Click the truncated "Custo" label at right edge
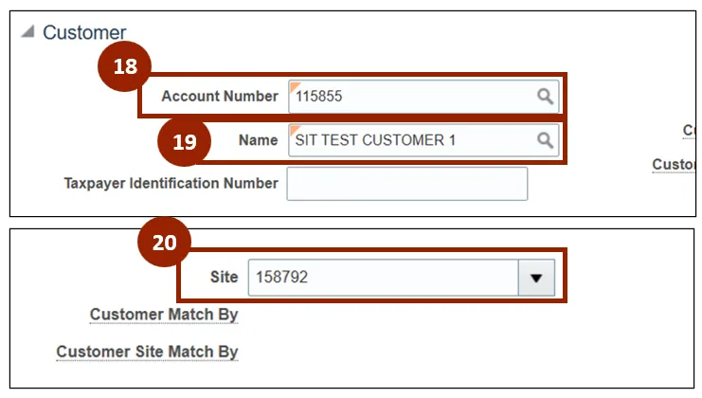Image resolution: width=702 pixels, height=398 pixels. coord(675,165)
